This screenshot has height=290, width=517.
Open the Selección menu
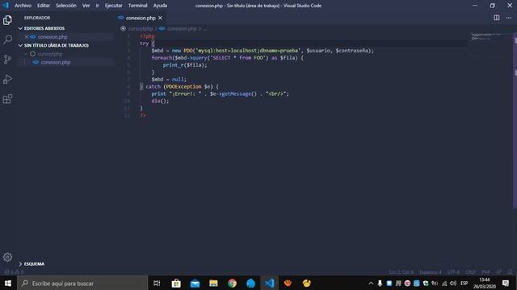click(66, 6)
